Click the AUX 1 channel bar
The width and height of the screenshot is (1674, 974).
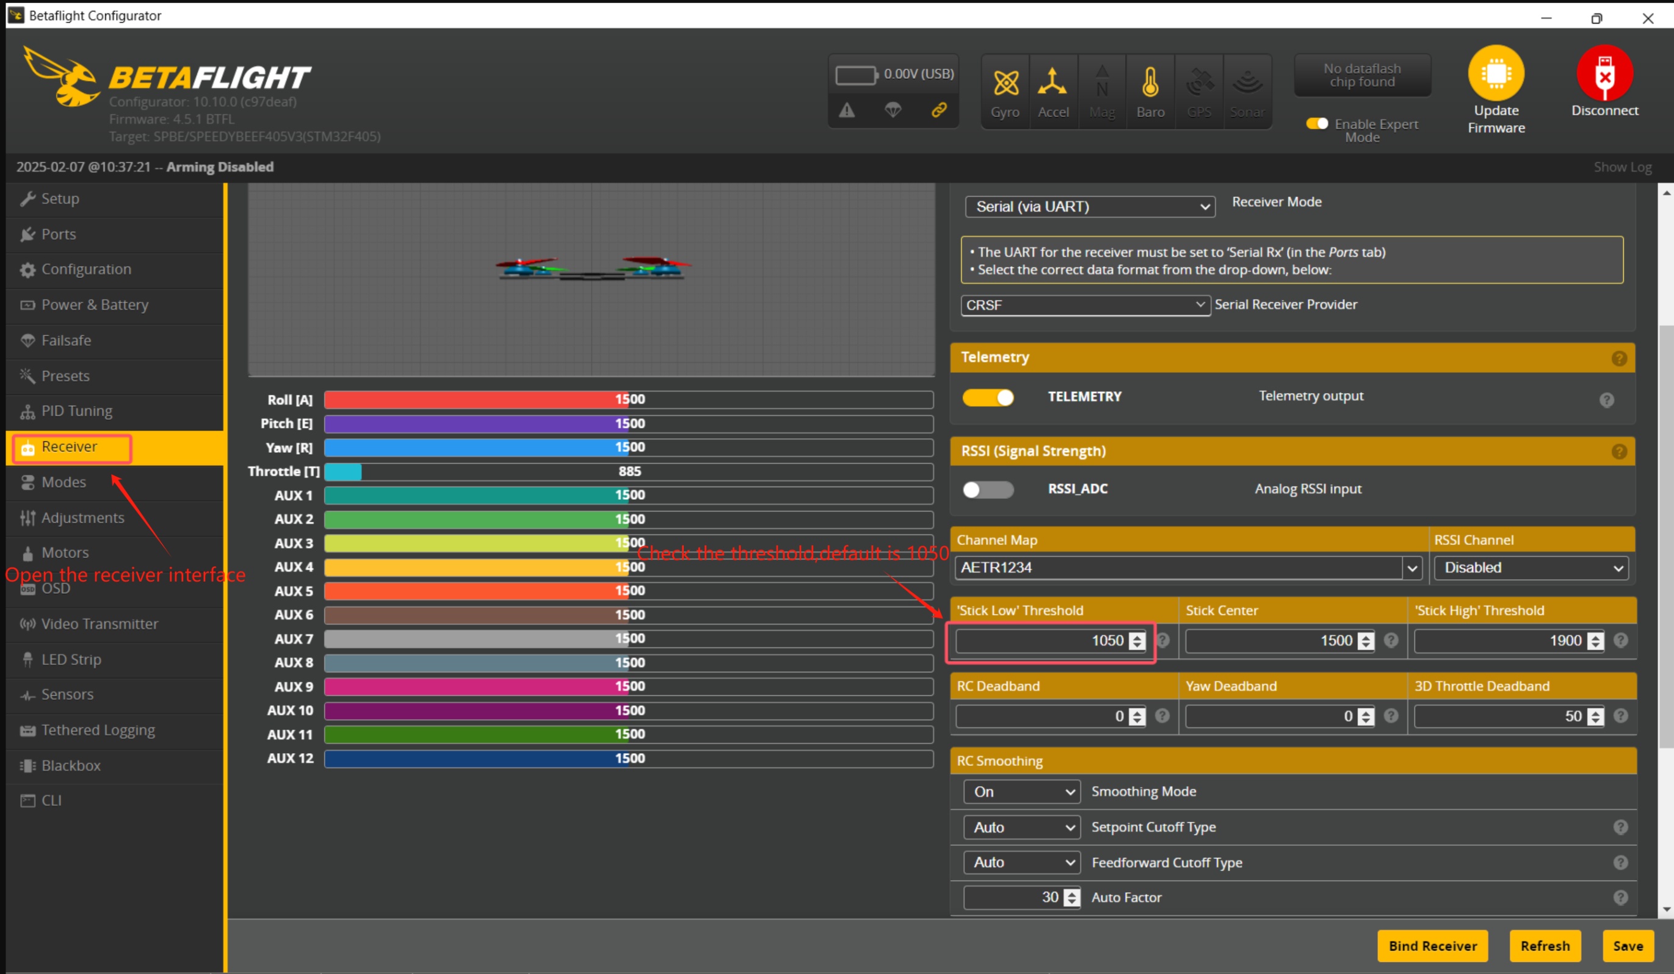point(628,496)
